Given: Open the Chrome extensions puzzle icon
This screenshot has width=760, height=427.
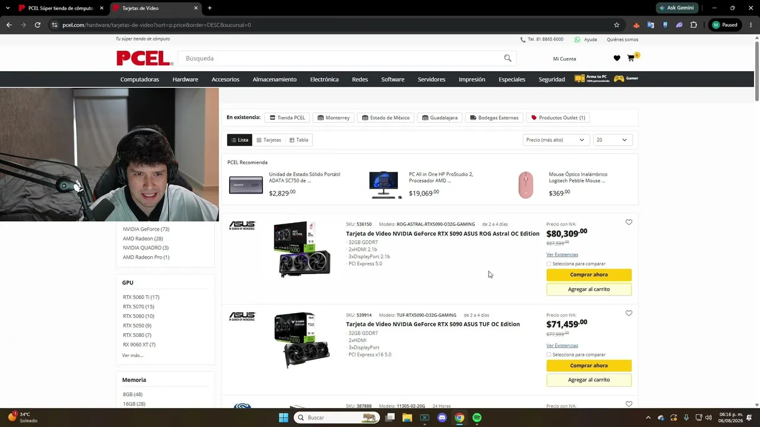Looking at the screenshot, I should (x=693, y=25).
